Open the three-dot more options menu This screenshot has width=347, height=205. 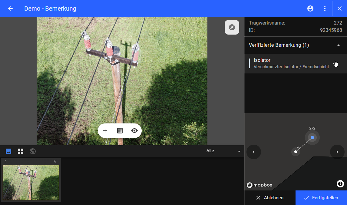pos(325,8)
